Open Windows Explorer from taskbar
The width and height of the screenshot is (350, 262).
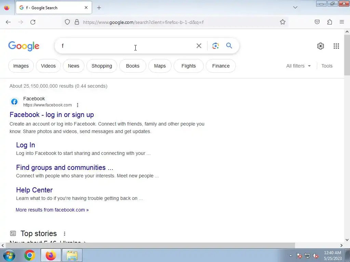pos(72,255)
